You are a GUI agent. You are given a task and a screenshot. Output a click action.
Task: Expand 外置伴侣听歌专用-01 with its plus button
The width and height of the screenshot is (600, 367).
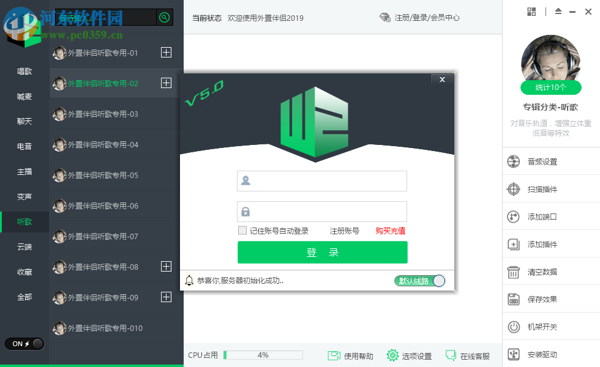pyautogui.click(x=166, y=53)
